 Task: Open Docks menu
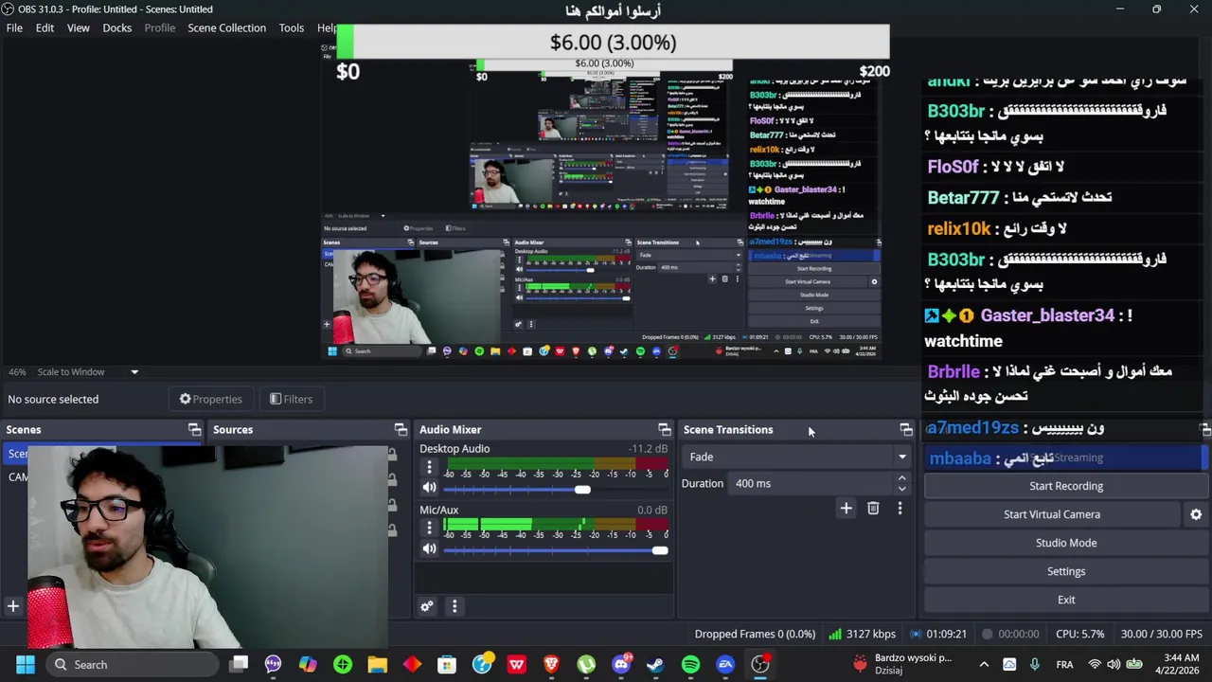[117, 27]
